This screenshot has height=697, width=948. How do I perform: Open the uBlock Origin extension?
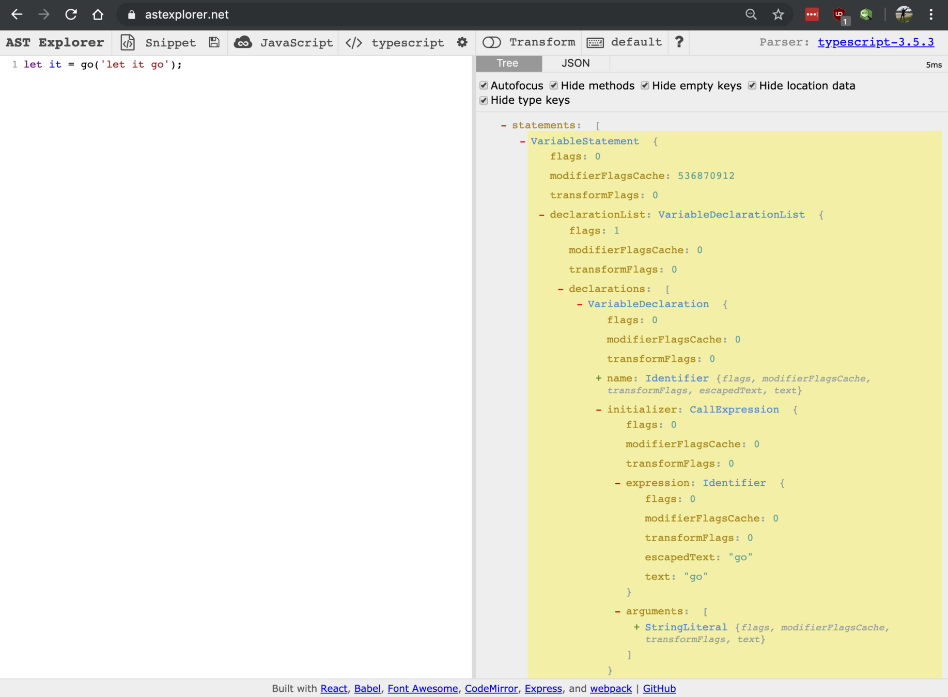[x=840, y=15]
